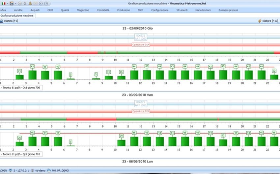Click the calendar icon in the top toolbar
The width and height of the screenshot is (280, 174).
12,4
